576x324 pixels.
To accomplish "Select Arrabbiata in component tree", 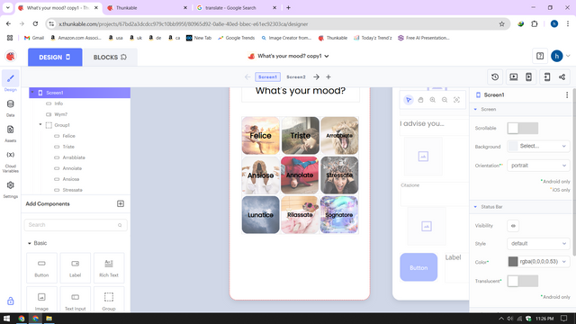I will point(74,157).
